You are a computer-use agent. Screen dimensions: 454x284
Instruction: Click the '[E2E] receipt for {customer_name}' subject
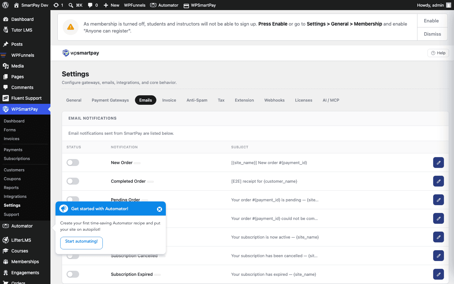[x=264, y=181]
